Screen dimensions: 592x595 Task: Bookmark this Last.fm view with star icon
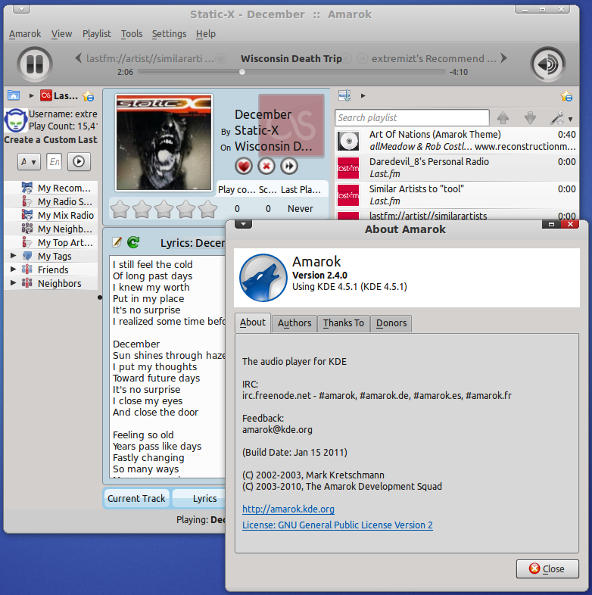89,96
